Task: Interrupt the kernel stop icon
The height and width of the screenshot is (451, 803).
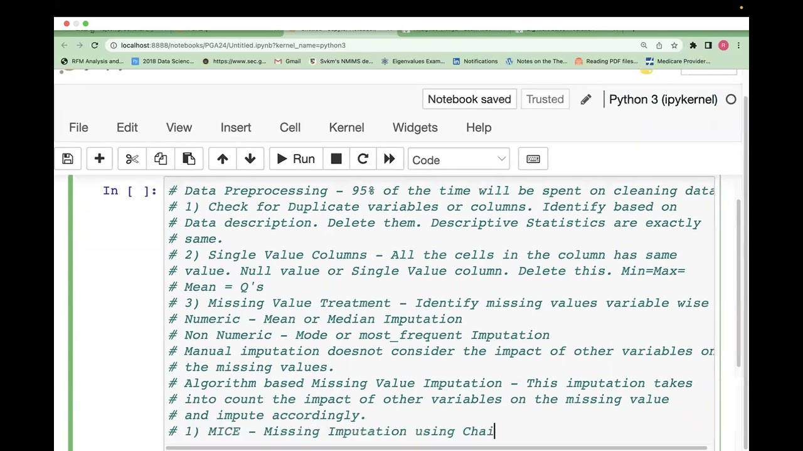Action: 336,159
